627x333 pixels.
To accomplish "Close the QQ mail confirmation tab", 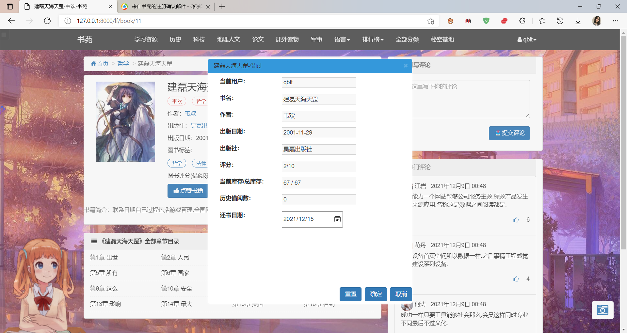I will [208, 7].
